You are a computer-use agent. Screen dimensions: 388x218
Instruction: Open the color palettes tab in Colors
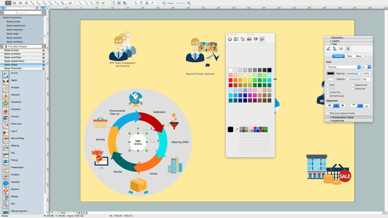pyautogui.click(x=243, y=39)
